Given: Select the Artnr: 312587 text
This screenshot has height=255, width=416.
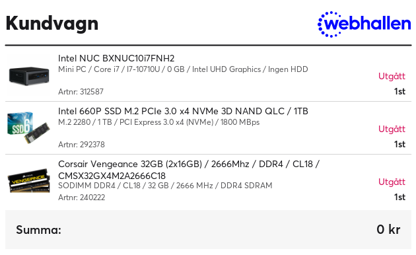Looking at the screenshot, I should tap(81, 92).
